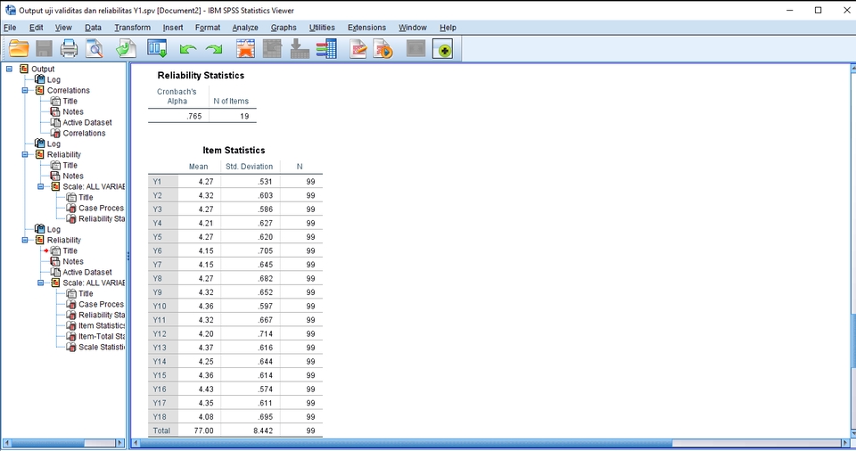Click the Output root icon in the outline

click(23, 69)
